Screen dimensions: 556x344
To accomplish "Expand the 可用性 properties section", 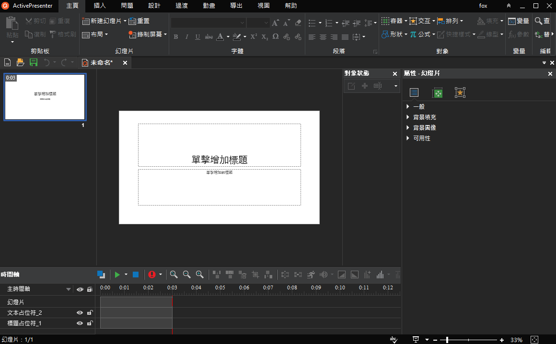I will point(408,138).
